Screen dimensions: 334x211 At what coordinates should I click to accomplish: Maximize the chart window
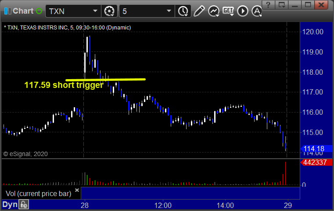click(x=308, y=5)
